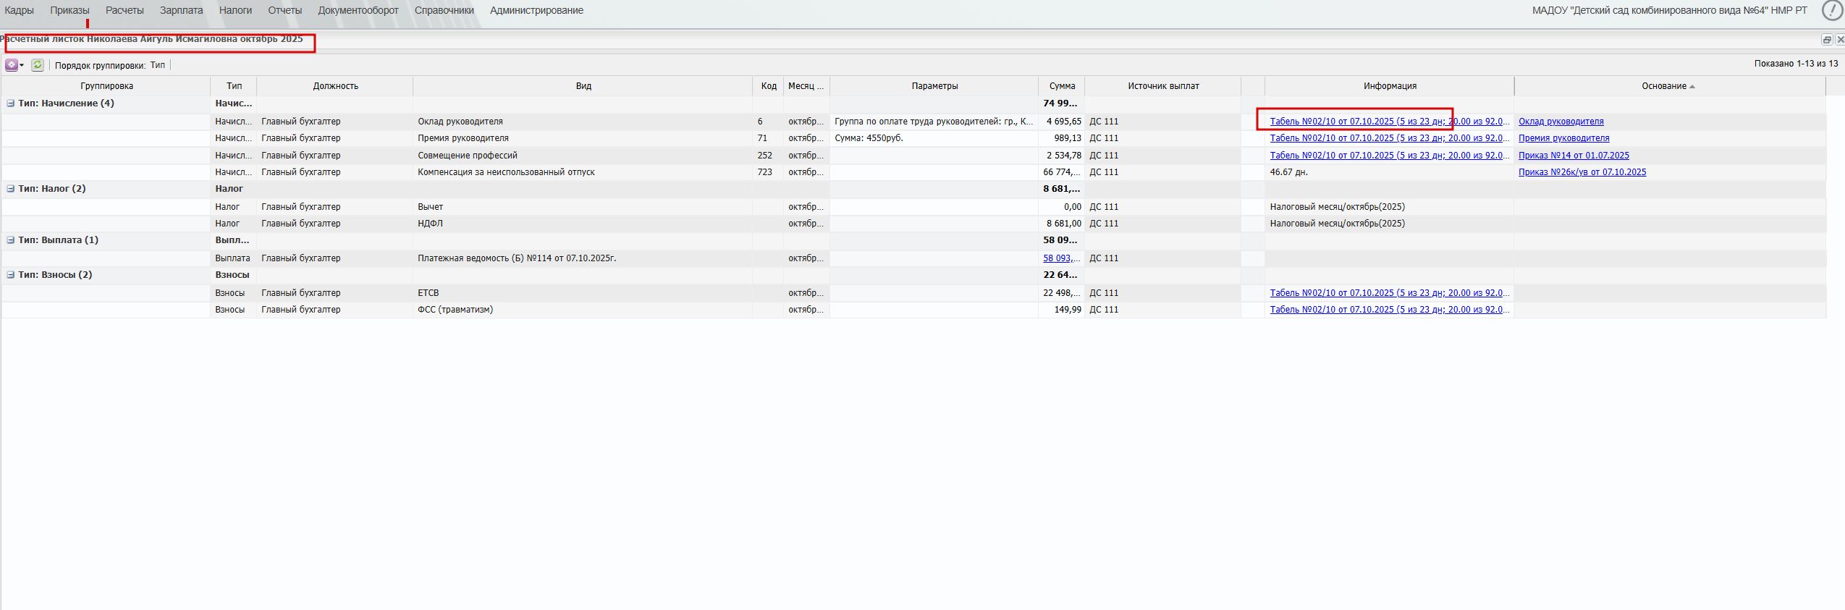Open the Администрирование menu
The height and width of the screenshot is (610, 1845).
536,10
